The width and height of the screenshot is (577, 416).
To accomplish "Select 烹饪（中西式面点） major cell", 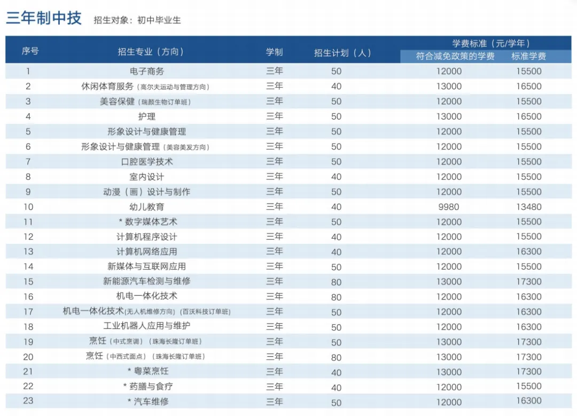I will (145, 356).
